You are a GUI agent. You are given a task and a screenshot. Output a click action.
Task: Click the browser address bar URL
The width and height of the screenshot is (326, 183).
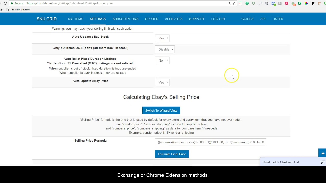pos(70,3)
